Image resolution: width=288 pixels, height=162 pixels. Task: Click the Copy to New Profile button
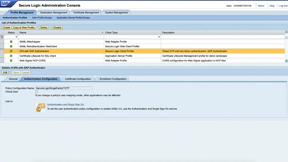(24, 27)
